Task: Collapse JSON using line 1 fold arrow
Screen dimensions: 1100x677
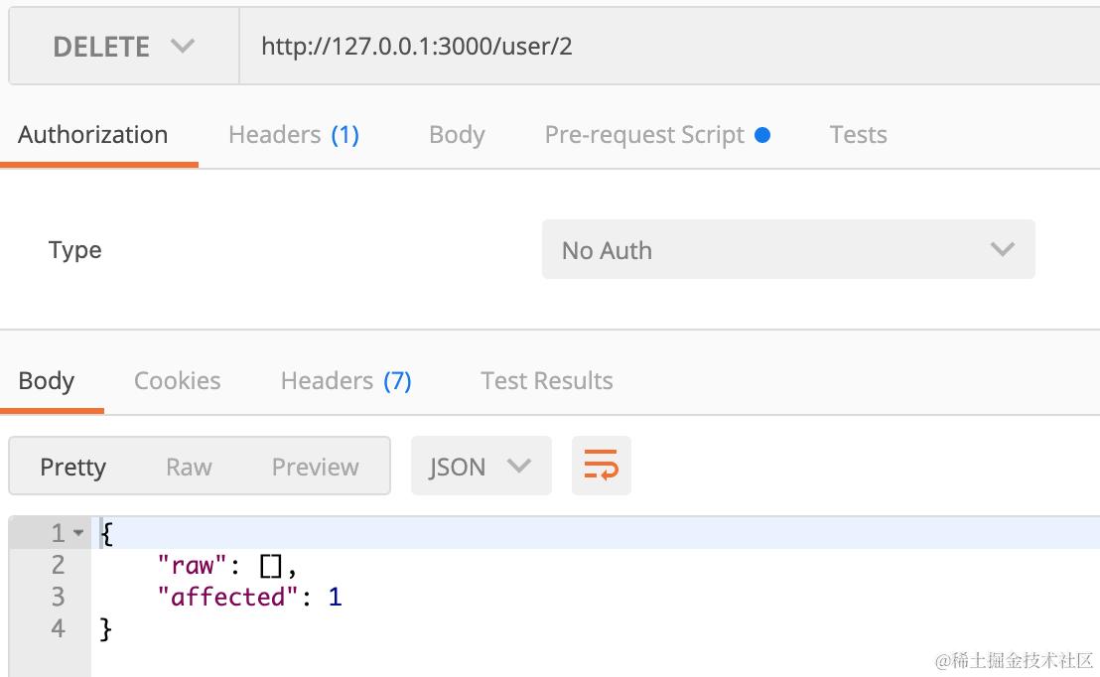Action: [x=79, y=534]
